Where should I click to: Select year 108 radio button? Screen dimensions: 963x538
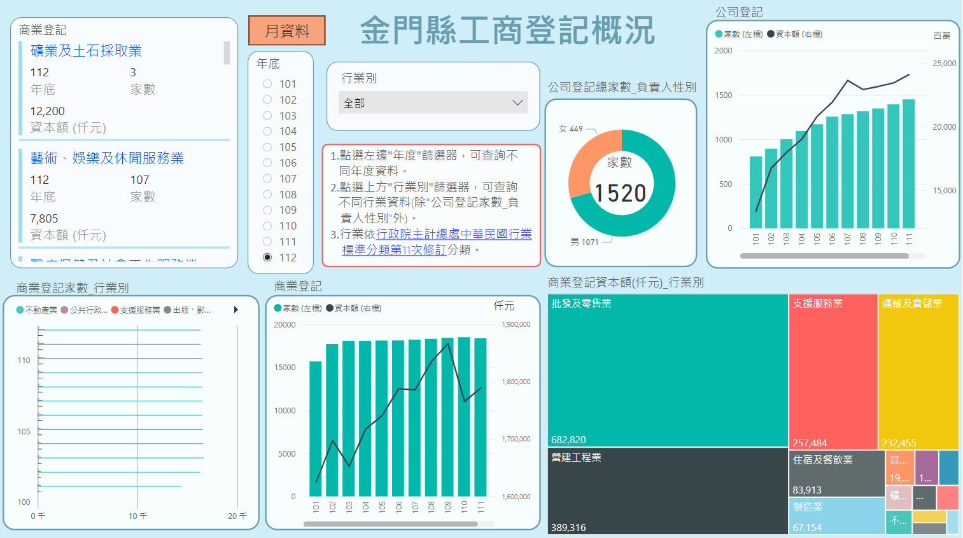click(267, 195)
